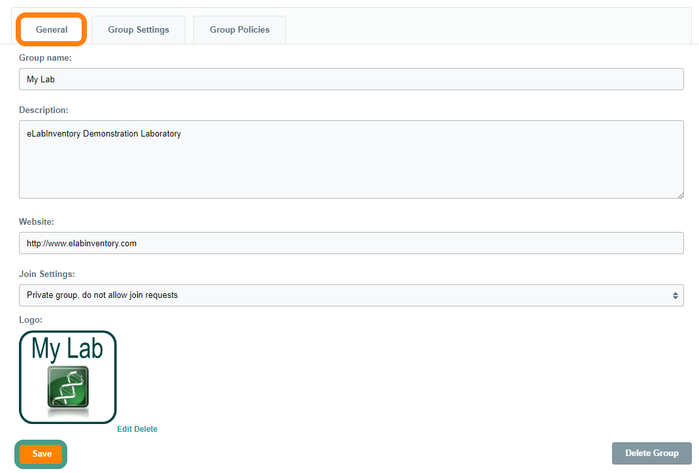Click the Description box resize handle

click(680, 195)
